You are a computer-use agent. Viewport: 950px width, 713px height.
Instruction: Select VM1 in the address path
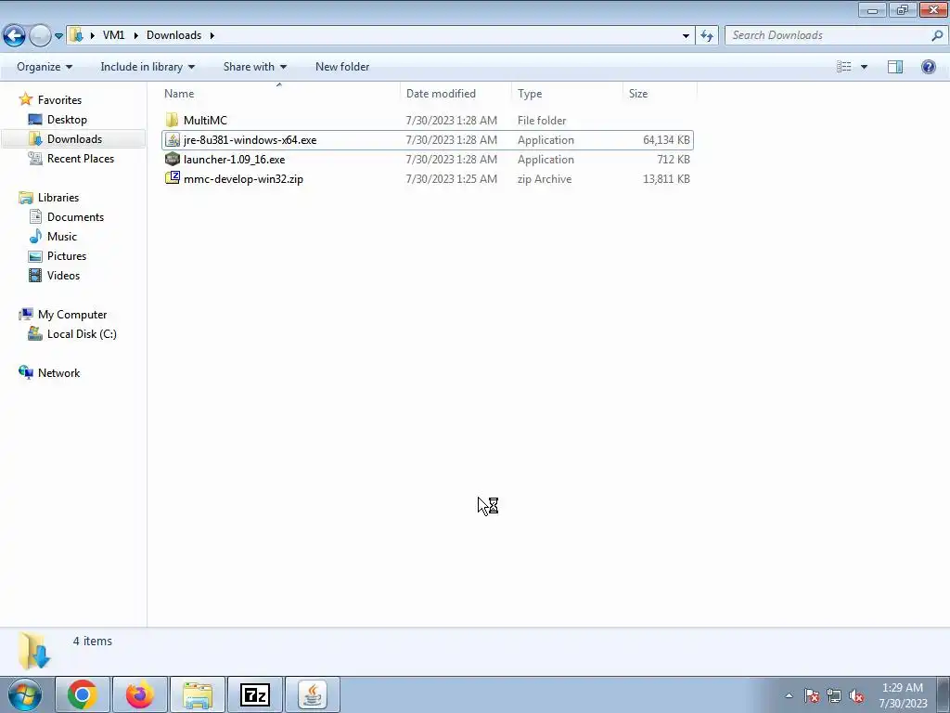pyautogui.click(x=113, y=35)
